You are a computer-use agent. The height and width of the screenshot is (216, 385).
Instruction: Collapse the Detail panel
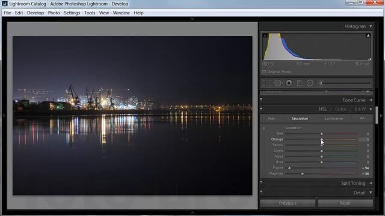pos(371,193)
